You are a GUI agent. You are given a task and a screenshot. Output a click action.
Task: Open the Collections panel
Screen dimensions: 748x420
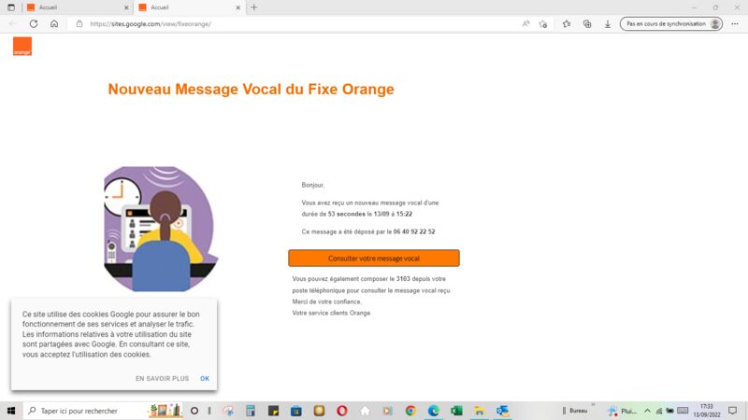(x=587, y=23)
